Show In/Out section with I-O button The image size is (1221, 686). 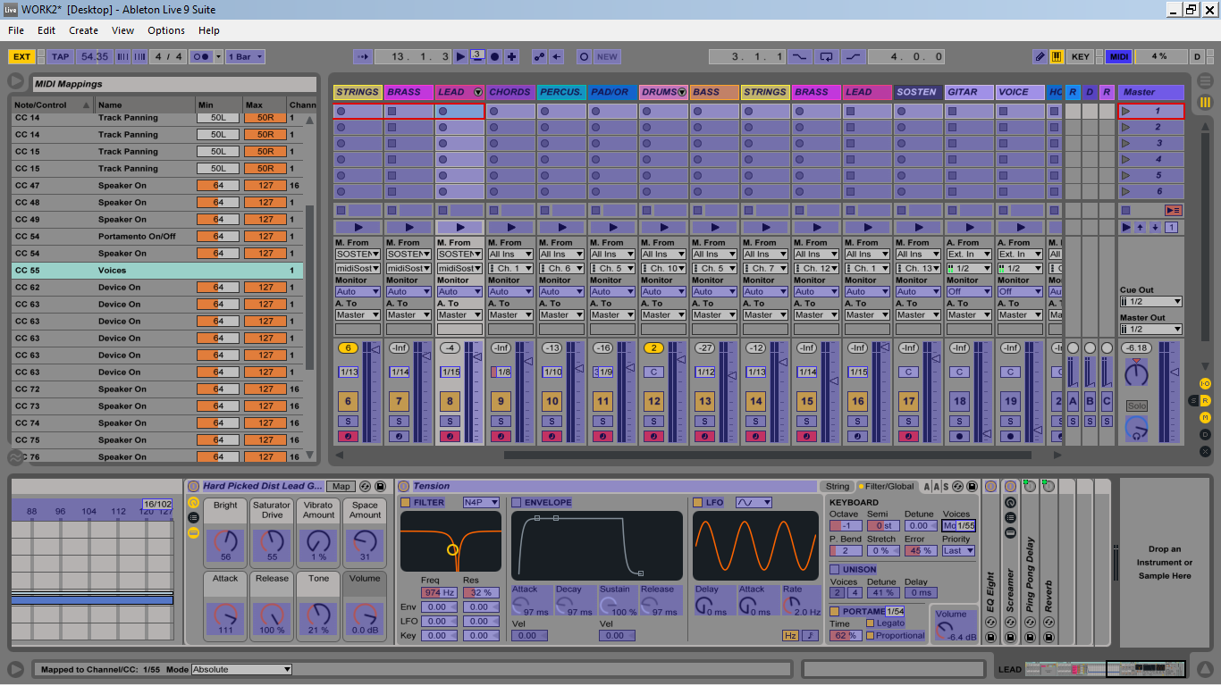[x=1205, y=384]
